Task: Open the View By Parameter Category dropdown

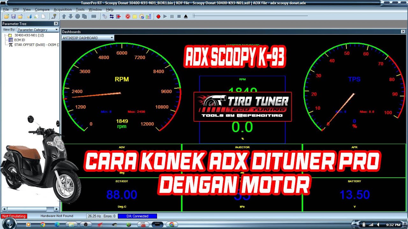Action: pyautogui.click(x=38, y=30)
